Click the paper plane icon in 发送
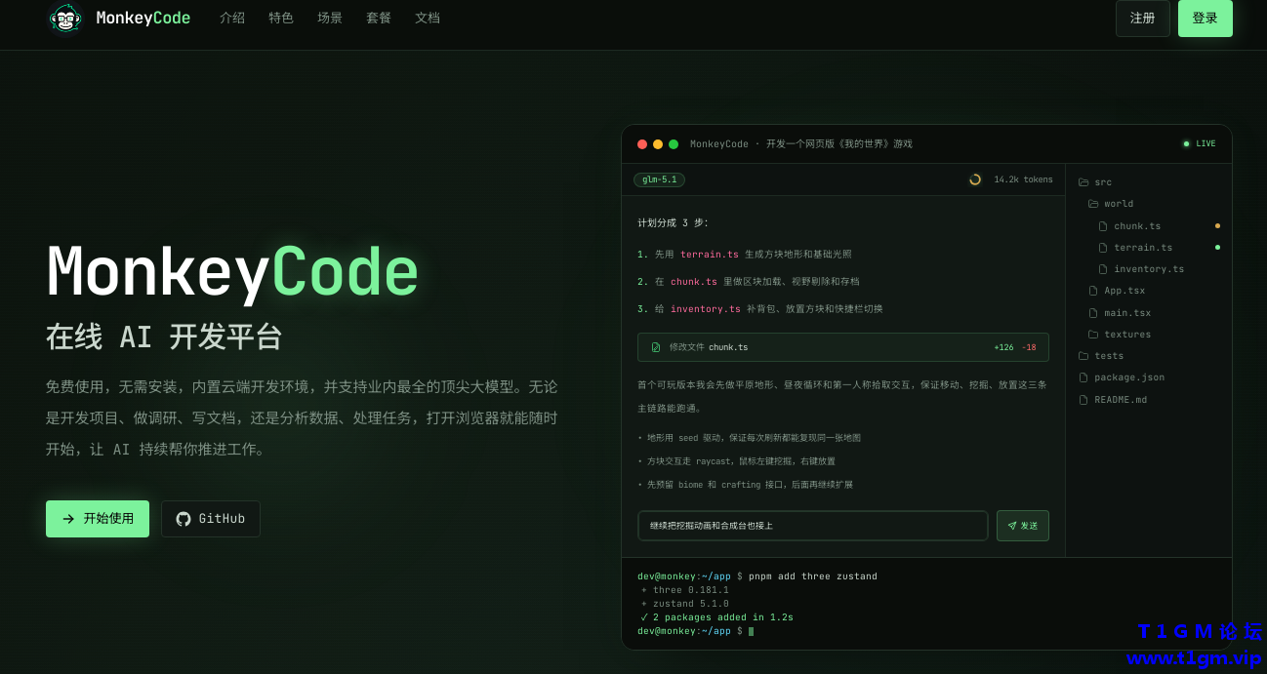1267x674 pixels. [1012, 526]
